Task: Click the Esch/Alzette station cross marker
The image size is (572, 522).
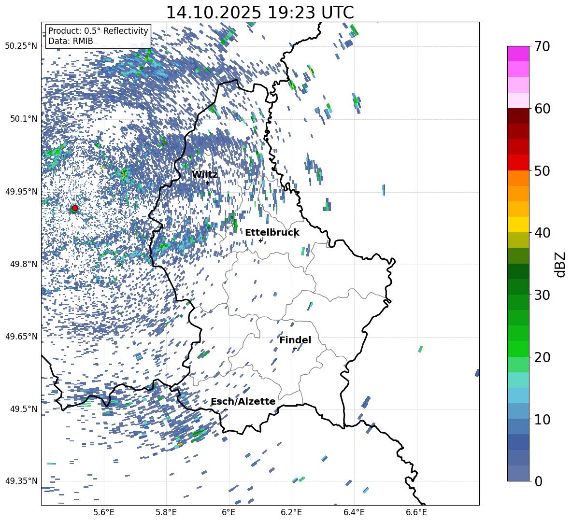Action: (x=226, y=409)
